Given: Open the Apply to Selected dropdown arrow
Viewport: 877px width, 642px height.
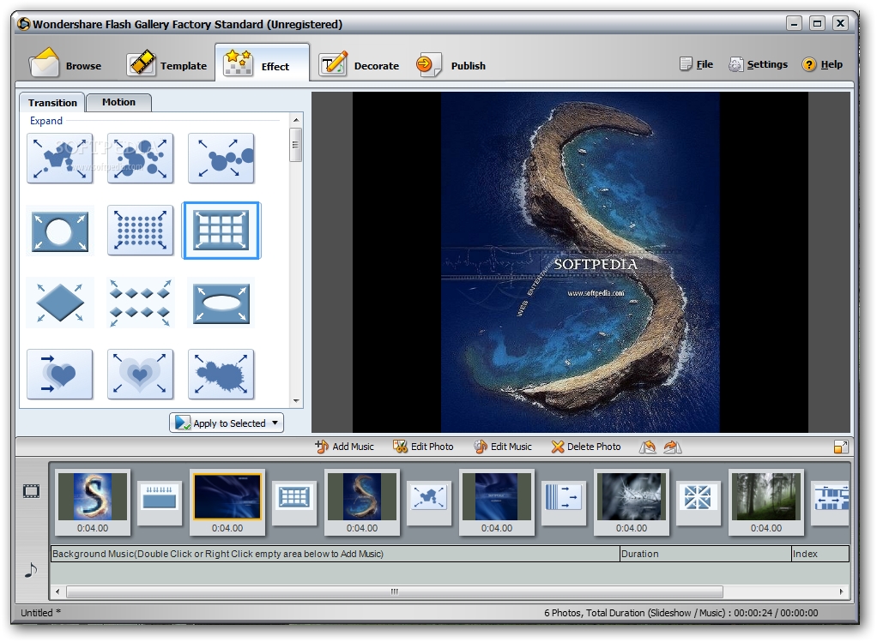Looking at the screenshot, I should [x=275, y=423].
